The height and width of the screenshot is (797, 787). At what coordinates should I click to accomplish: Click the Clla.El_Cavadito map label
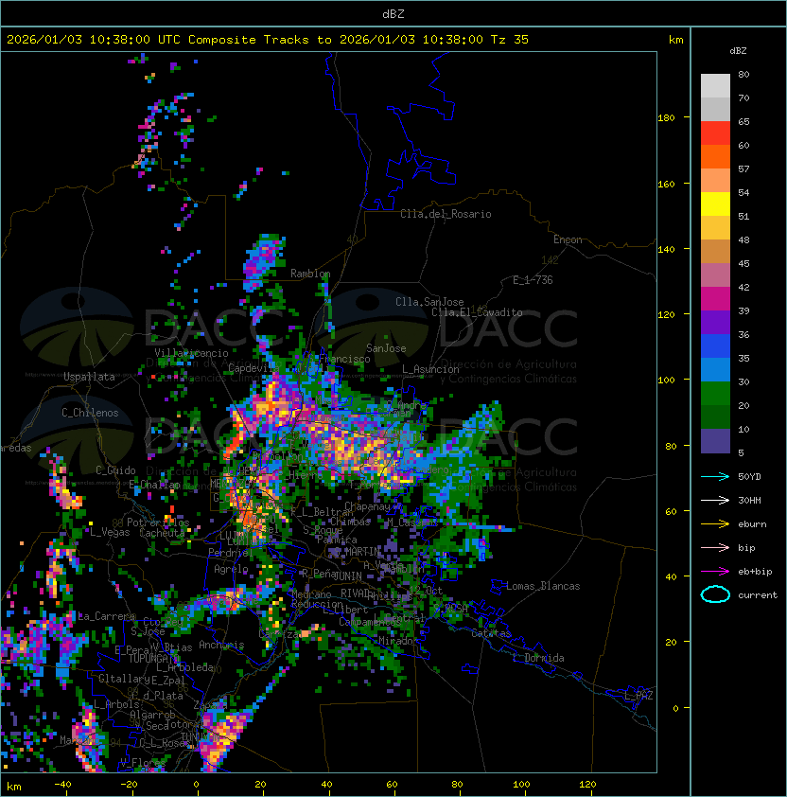point(477,312)
